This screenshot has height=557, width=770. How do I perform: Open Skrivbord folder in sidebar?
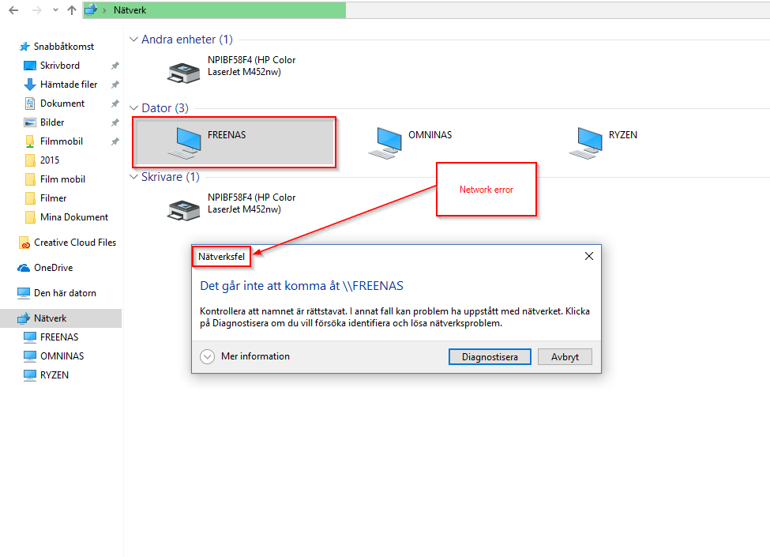point(60,66)
